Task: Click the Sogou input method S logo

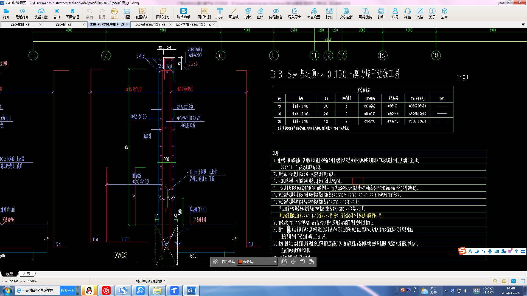Action: pyautogui.click(x=462, y=251)
